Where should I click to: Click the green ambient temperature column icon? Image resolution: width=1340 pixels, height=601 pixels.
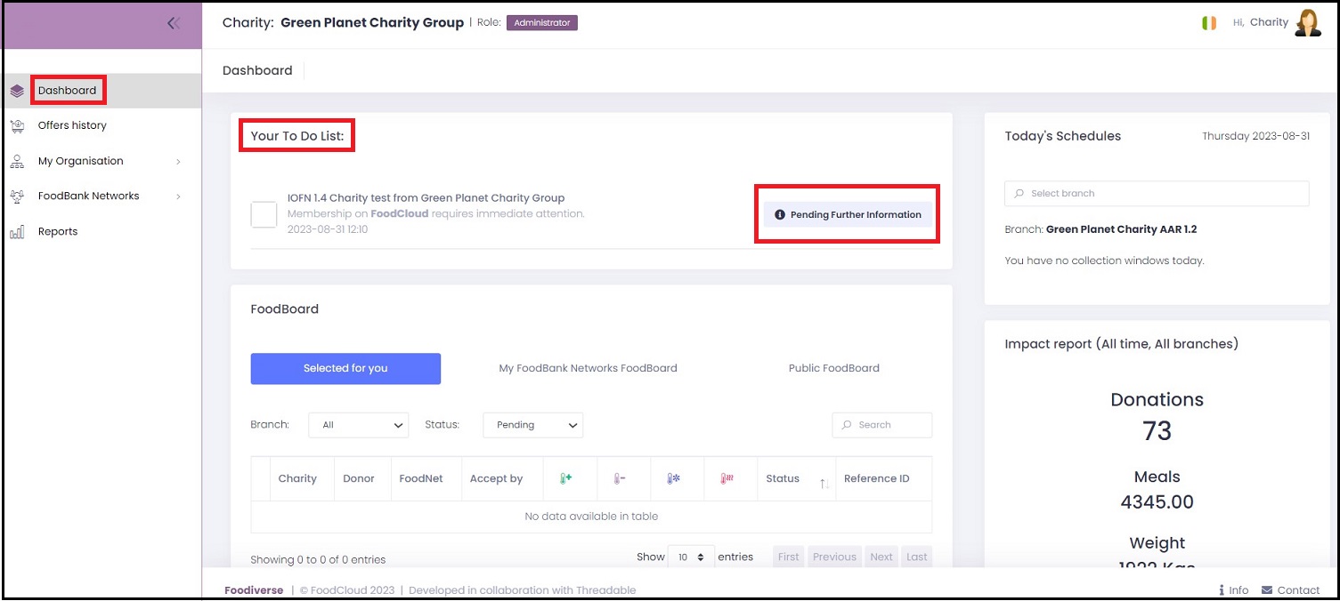(565, 478)
